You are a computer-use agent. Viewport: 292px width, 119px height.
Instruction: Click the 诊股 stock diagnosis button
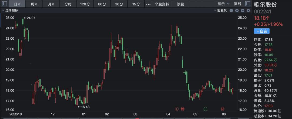180,4
